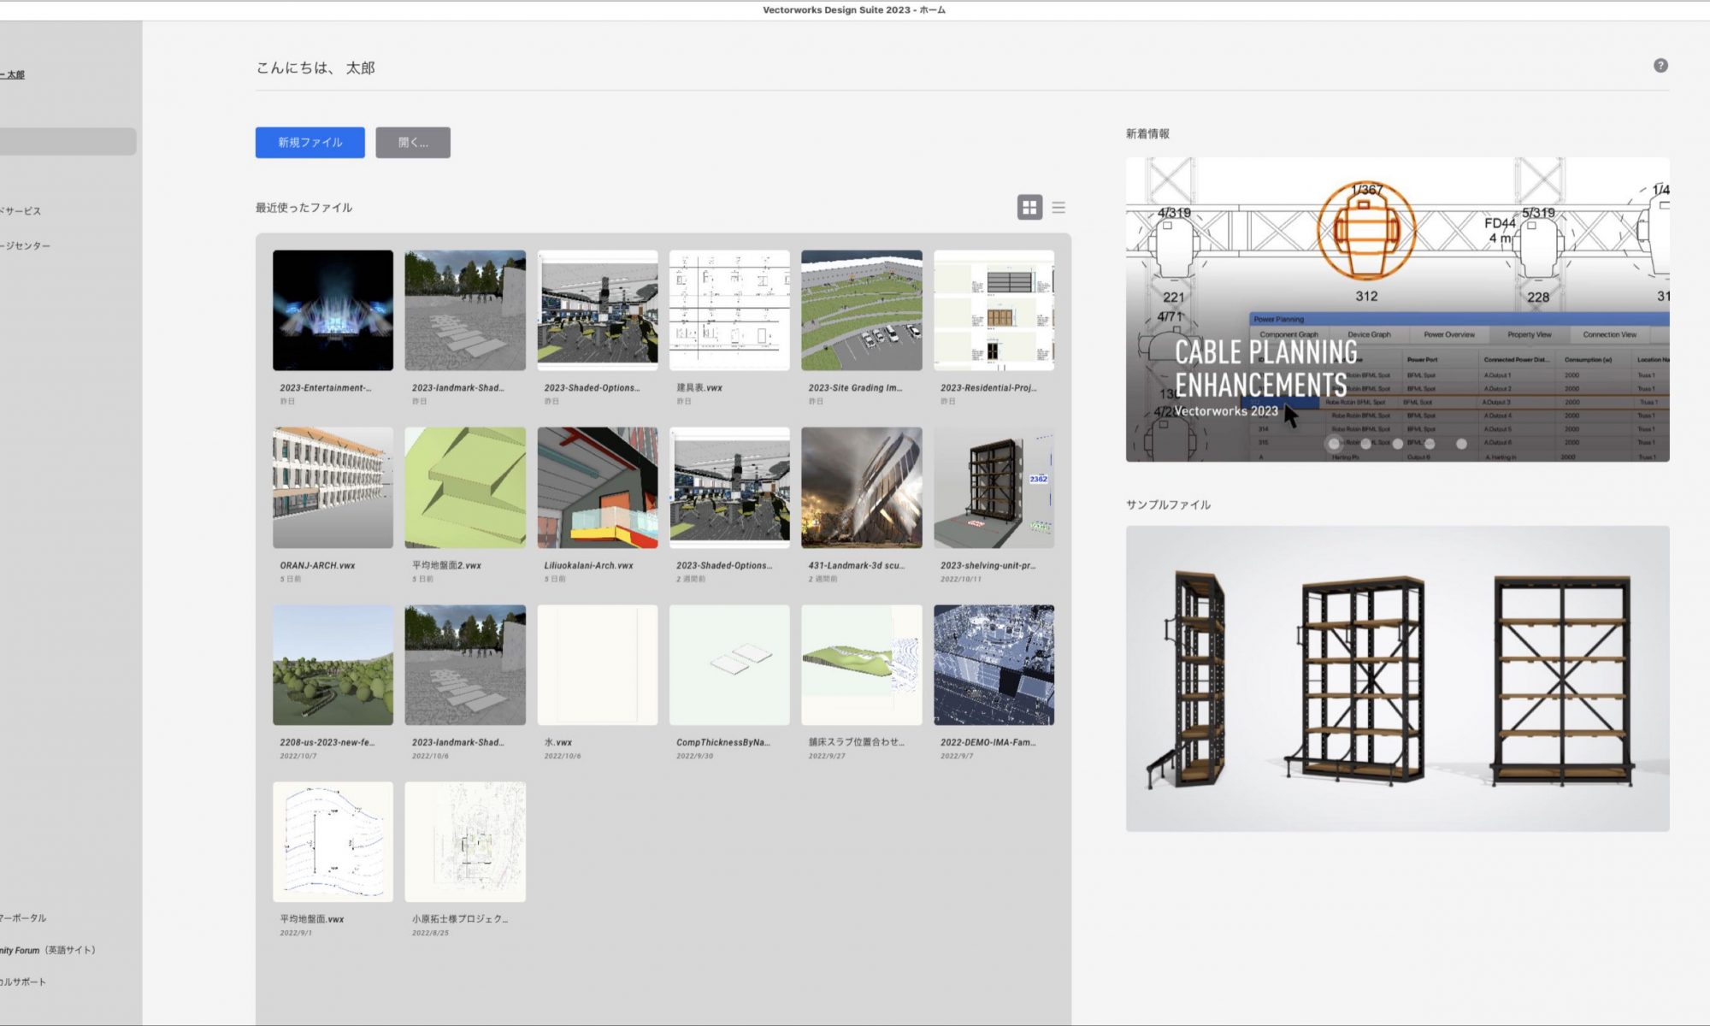Open 2023-landmark-Shad thumbnail dated 昨日
The width and height of the screenshot is (1710, 1026).
click(x=465, y=310)
